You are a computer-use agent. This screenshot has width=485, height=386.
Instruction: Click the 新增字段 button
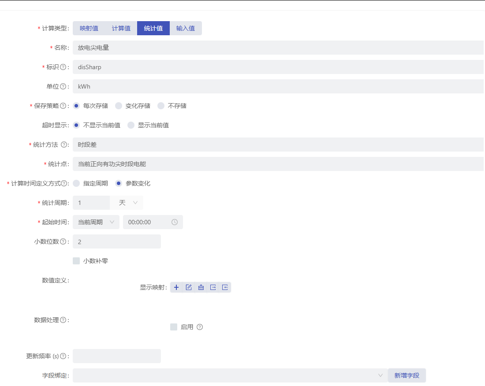[x=407, y=375]
